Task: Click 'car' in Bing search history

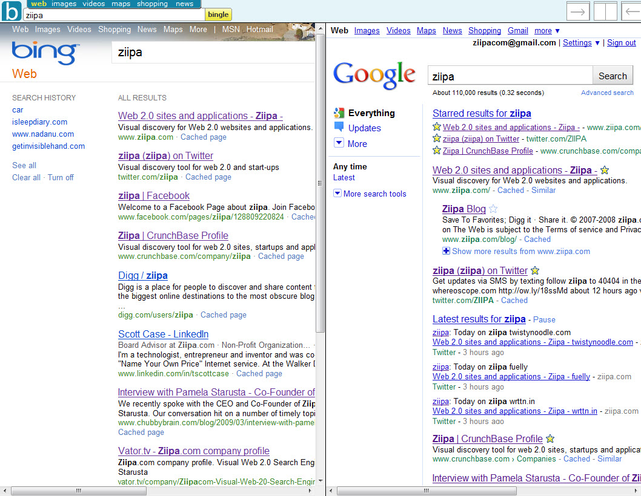Action: pyautogui.click(x=18, y=110)
